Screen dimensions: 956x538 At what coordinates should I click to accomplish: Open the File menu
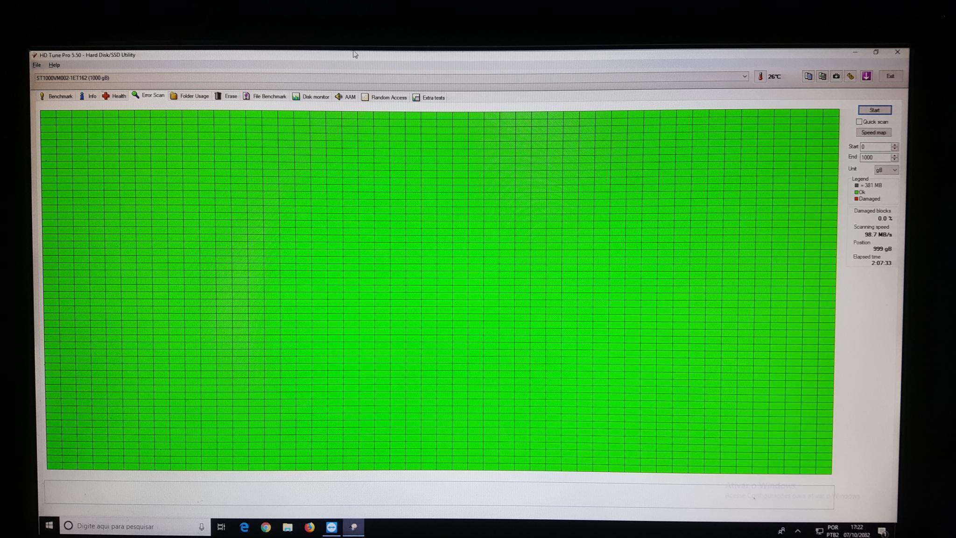coord(37,65)
